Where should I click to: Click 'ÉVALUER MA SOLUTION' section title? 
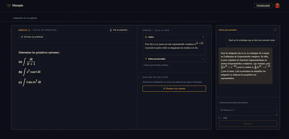(155, 77)
